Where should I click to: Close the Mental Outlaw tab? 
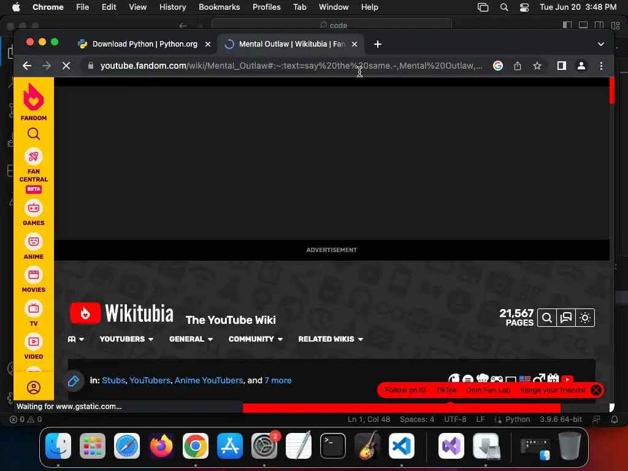coord(354,44)
